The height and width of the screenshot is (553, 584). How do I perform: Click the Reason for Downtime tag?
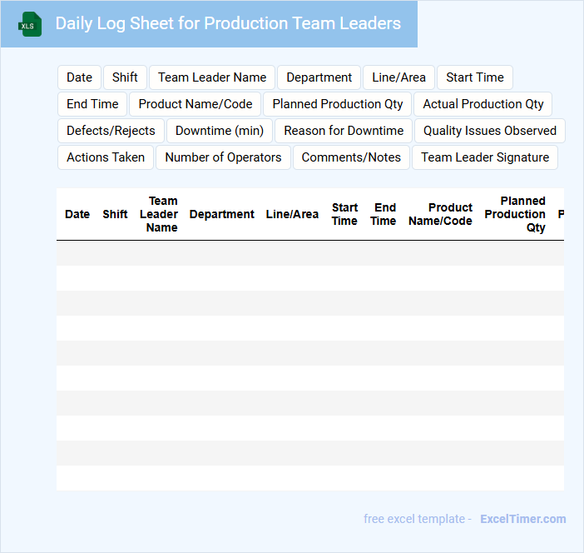[344, 131]
